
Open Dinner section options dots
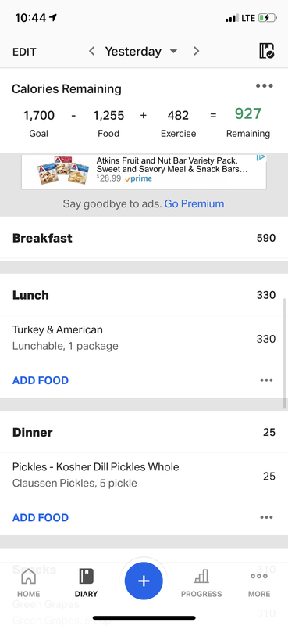(266, 517)
